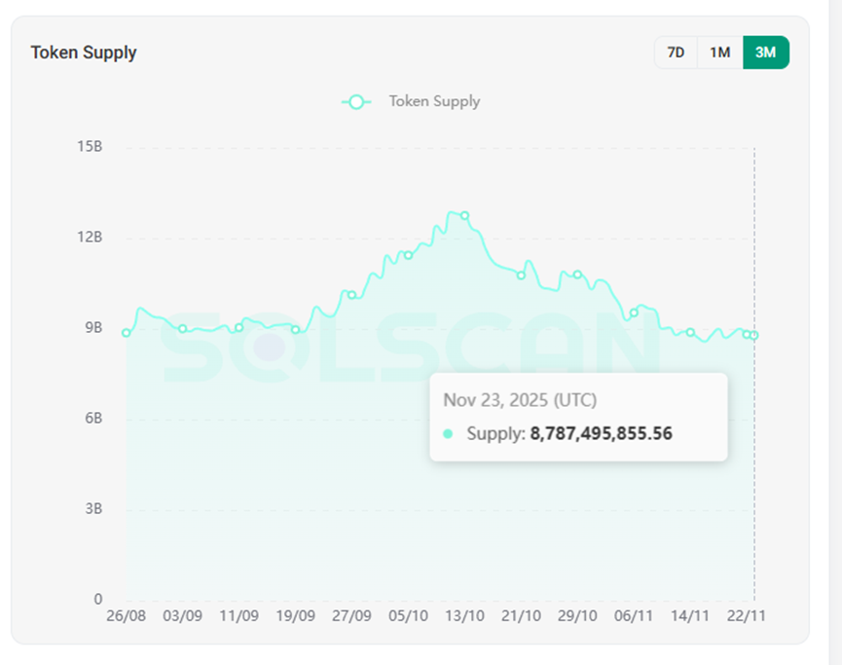Click the Token Supply legend label text
Viewport: 842px width, 665px height.
434,101
